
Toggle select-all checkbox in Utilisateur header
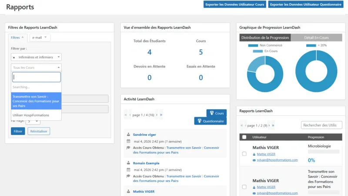244,137
